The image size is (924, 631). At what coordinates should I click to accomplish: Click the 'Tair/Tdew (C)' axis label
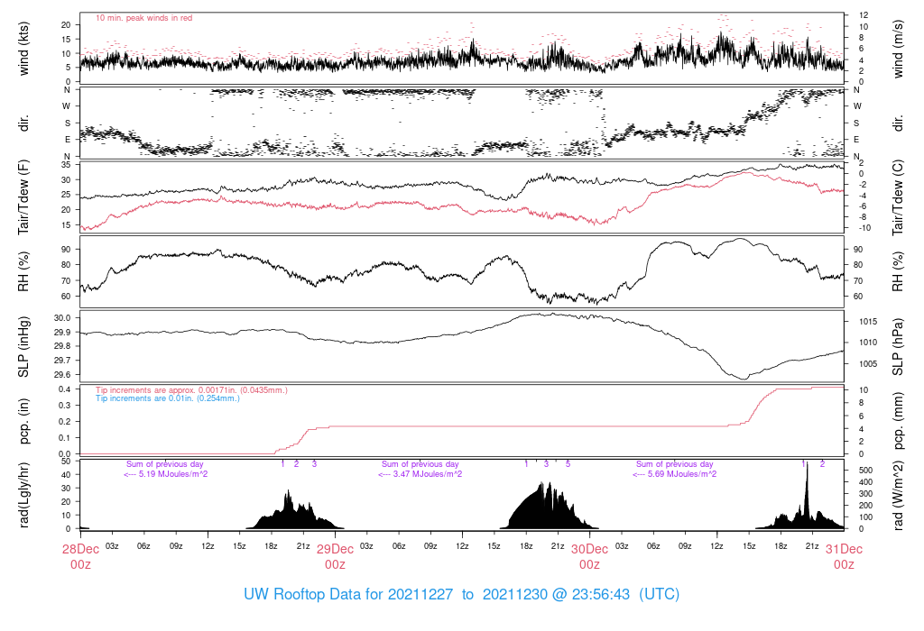tap(898, 197)
